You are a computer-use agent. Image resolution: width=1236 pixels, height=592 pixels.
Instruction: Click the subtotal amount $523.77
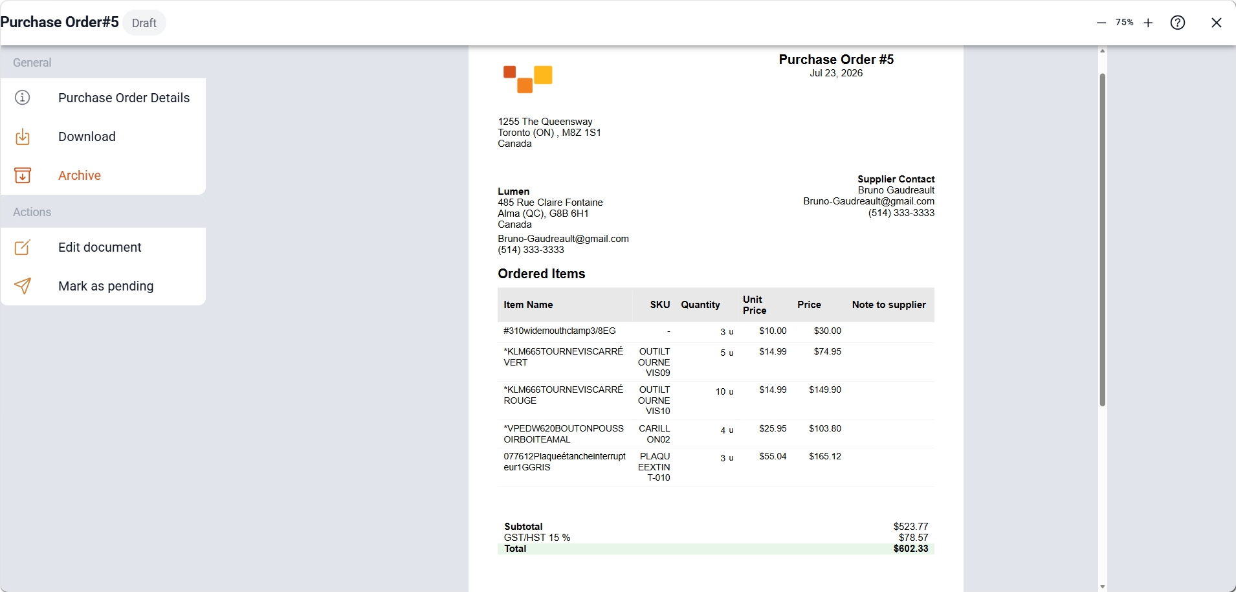click(x=910, y=527)
